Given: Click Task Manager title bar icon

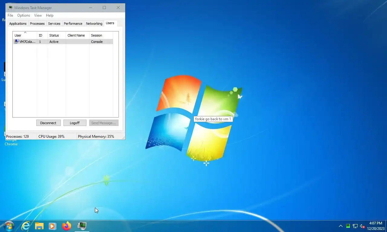Looking at the screenshot, I should [x=10, y=8].
